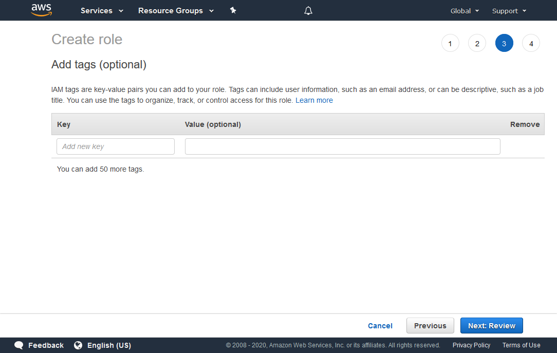This screenshot has height=353, width=557.
Task: Click the globe icon next to English (US)
Action: 77,345
